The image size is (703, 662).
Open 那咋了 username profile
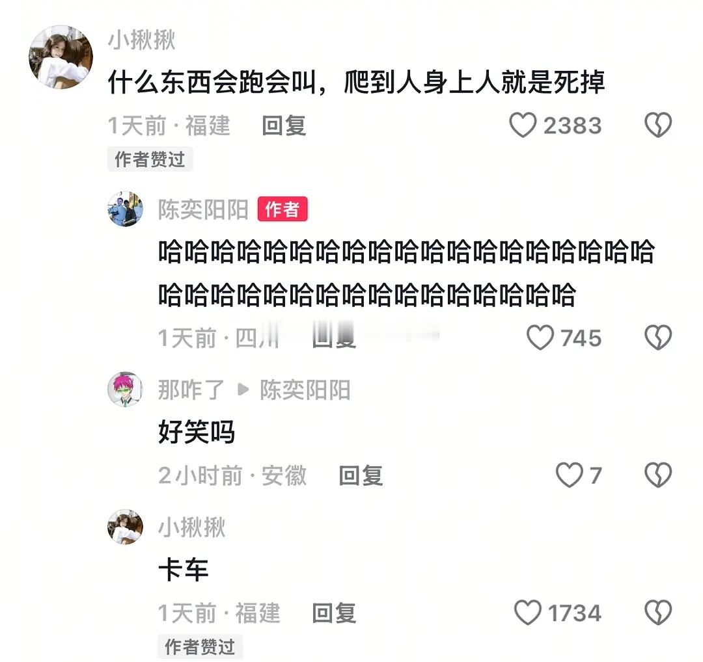click(191, 390)
